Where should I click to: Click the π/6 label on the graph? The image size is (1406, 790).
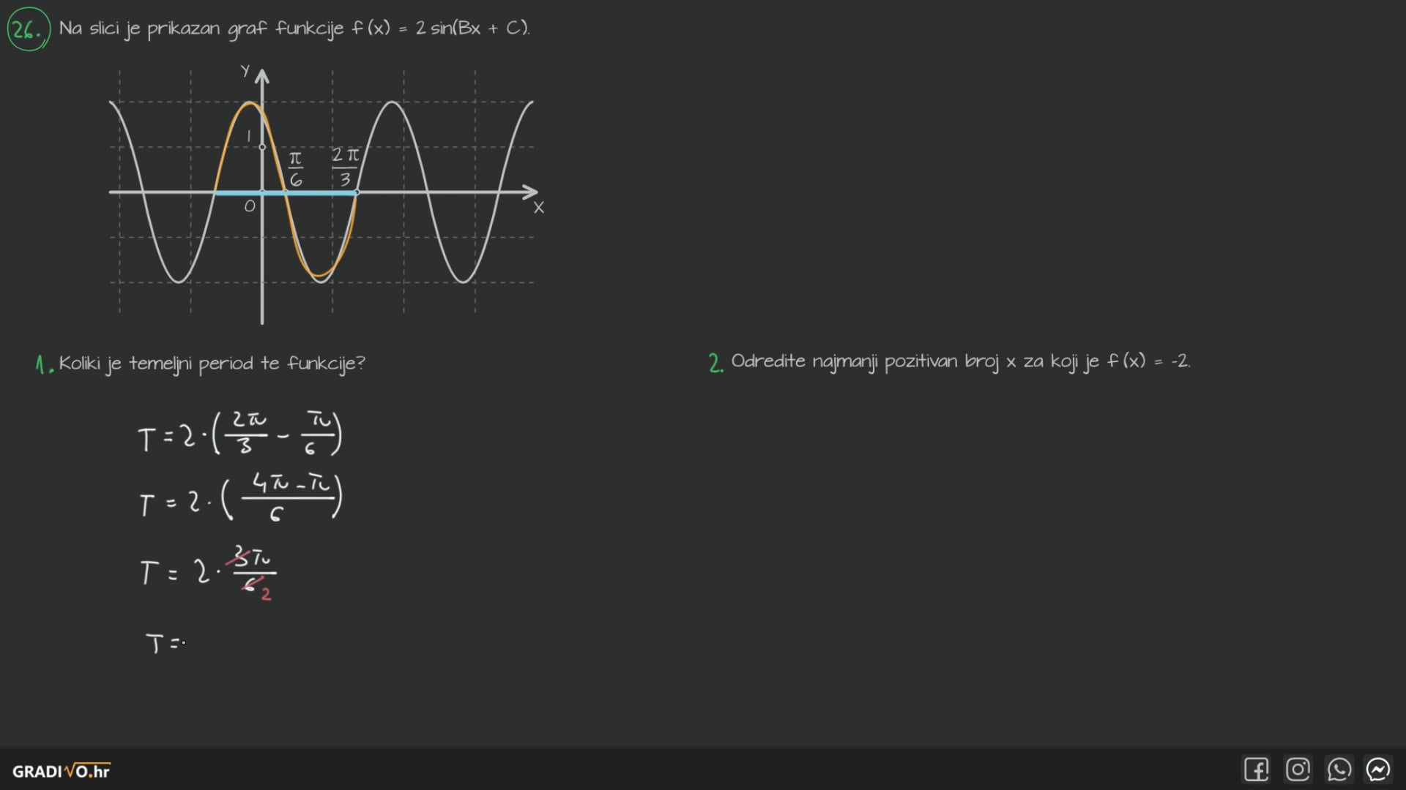(295, 169)
